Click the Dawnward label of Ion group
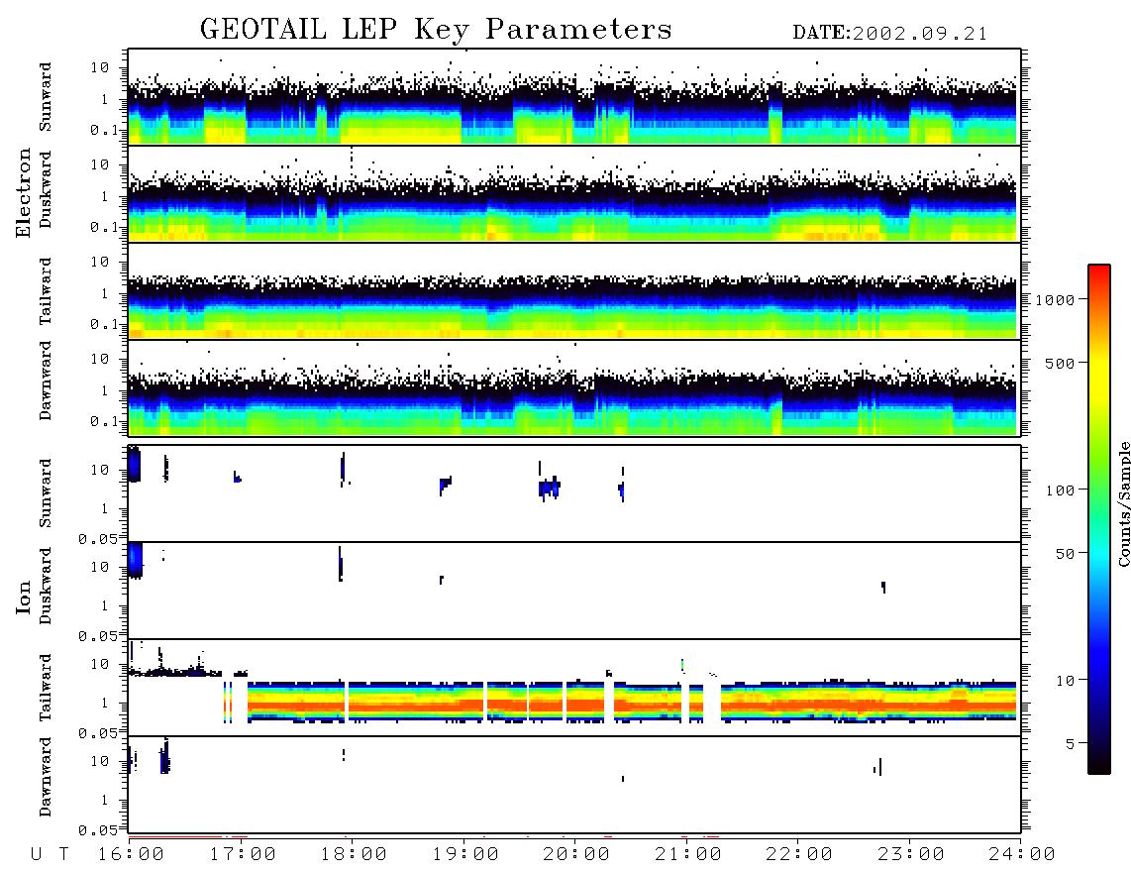This screenshot has width=1131, height=872. (46, 777)
